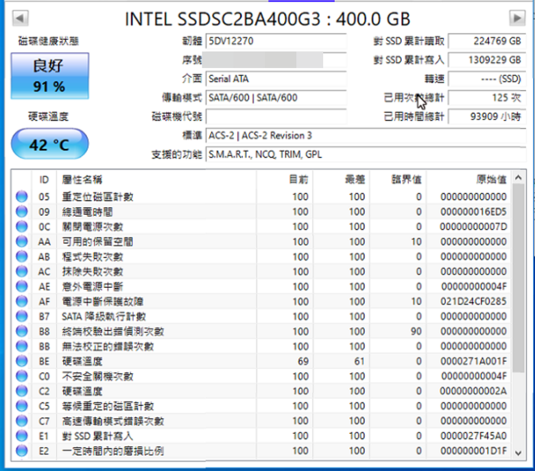This screenshot has height=471, width=535.
Task: Click the ACS-2 Revision 3 standard field
Action: click(366, 136)
